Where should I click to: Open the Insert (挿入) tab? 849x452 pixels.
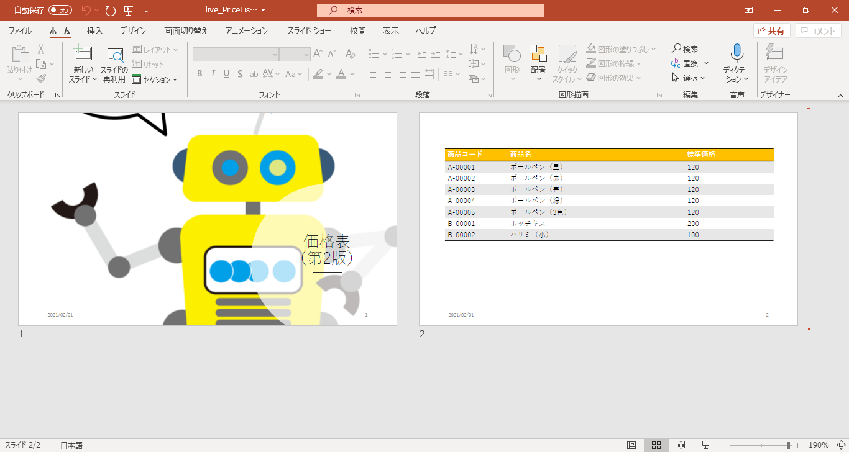(95, 30)
